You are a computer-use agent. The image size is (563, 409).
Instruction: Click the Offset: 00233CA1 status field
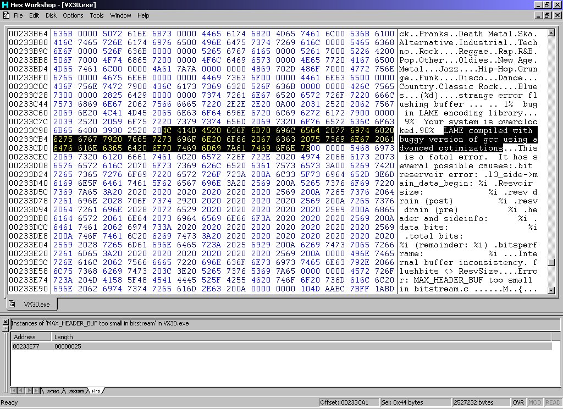(x=349, y=402)
